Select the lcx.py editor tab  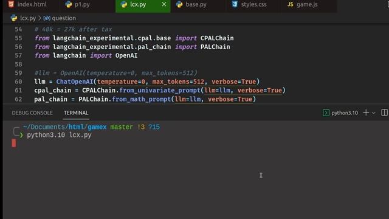pyautogui.click(x=143, y=4)
